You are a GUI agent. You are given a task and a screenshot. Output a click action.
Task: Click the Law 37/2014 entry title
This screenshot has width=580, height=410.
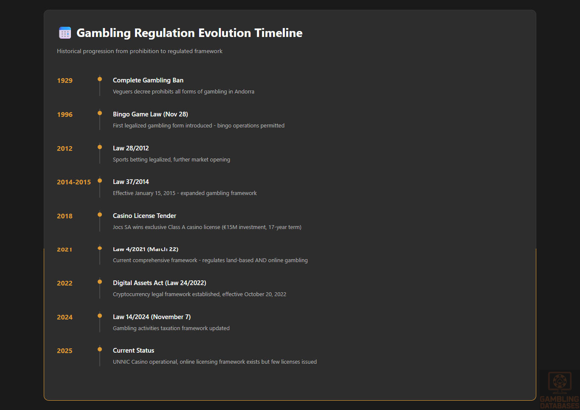point(131,182)
